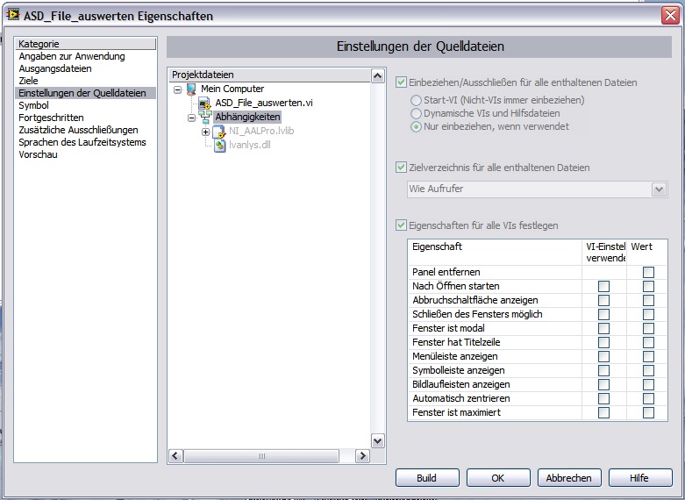This screenshot has width=685, height=500.
Task: Select lvanlys.dll in the project tree
Action: click(x=249, y=145)
